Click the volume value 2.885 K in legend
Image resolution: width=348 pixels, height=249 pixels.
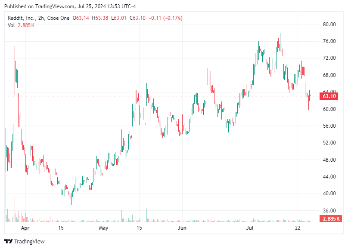point(26,25)
